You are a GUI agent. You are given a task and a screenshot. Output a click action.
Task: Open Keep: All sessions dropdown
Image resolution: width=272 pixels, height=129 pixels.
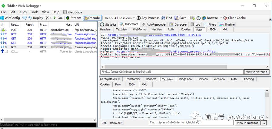coord(120,18)
